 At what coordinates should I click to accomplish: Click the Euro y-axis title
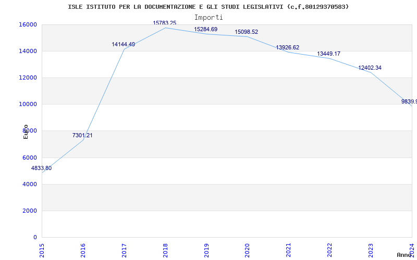pyautogui.click(x=26, y=132)
